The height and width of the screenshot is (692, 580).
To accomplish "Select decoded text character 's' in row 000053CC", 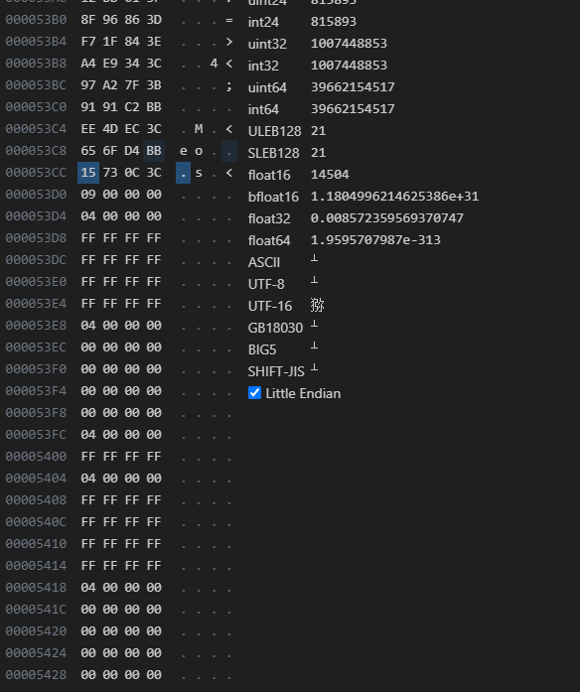I will click(199, 173).
